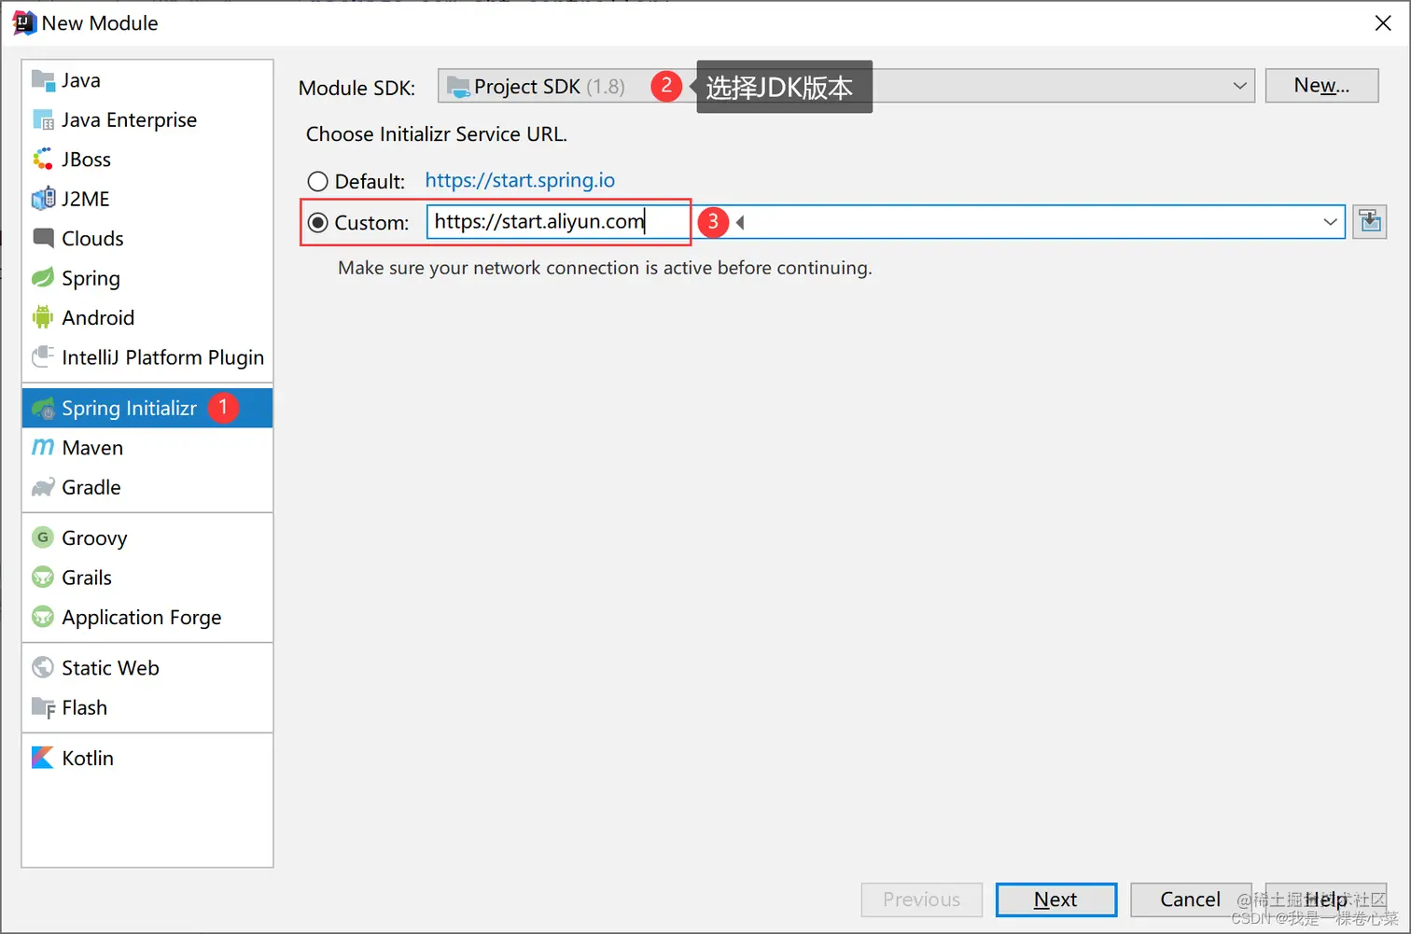Pick the Groovy entry
Image resolution: width=1411 pixels, height=934 pixels.
pyautogui.click(x=147, y=537)
